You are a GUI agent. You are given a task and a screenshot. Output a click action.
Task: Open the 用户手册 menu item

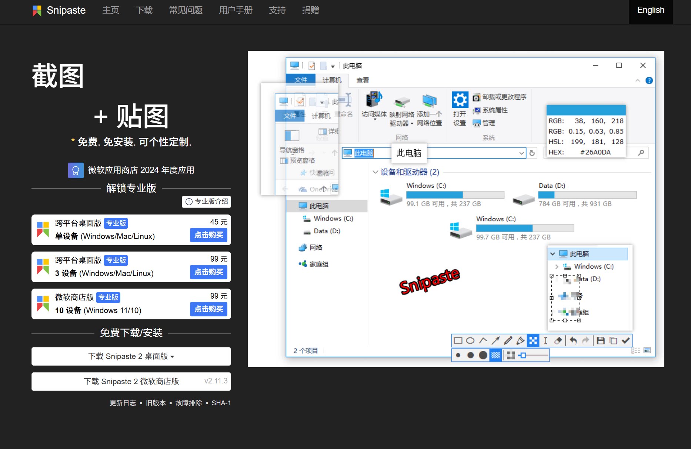pyautogui.click(x=236, y=10)
